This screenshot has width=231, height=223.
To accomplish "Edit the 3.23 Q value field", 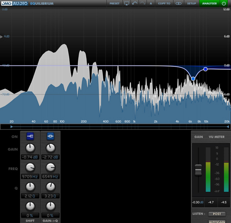I will (50, 196).
